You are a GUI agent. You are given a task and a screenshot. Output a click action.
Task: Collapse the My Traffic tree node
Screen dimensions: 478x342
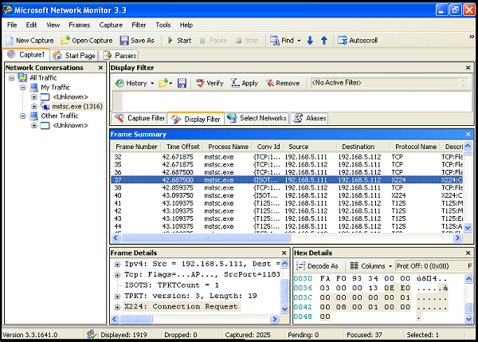pyautogui.click(x=23, y=88)
